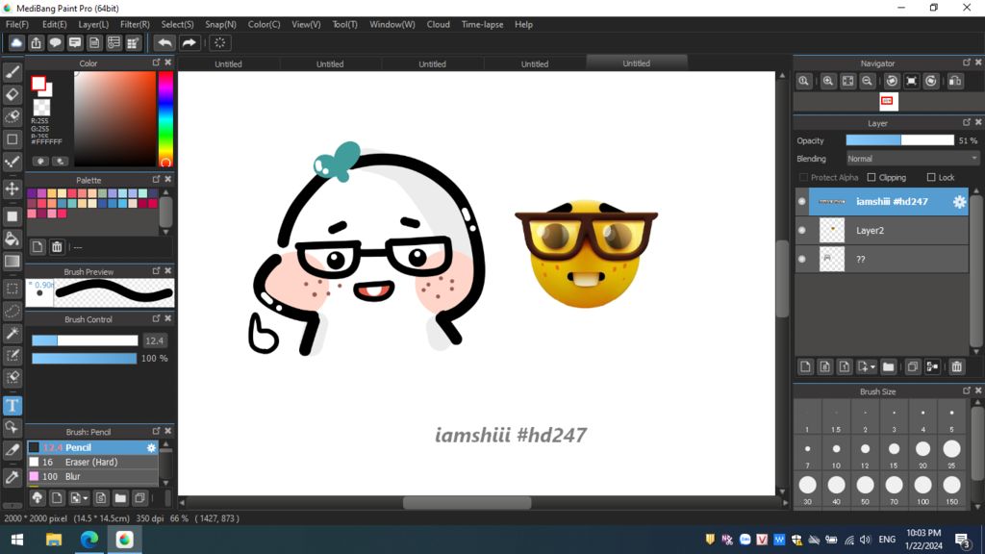Select the Select Eraser tool

[12, 377]
